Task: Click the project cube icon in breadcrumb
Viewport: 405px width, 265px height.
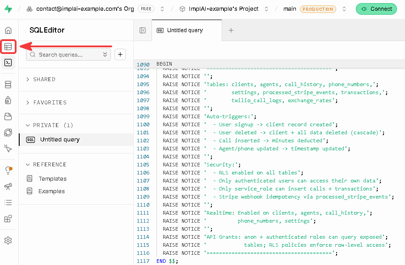Action: [182, 9]
